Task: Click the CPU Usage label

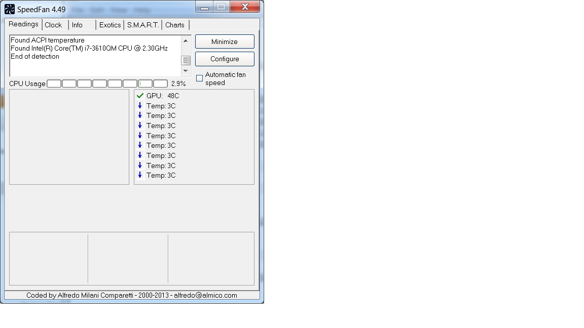Action: pyautogui.click(x=27, y=84)
